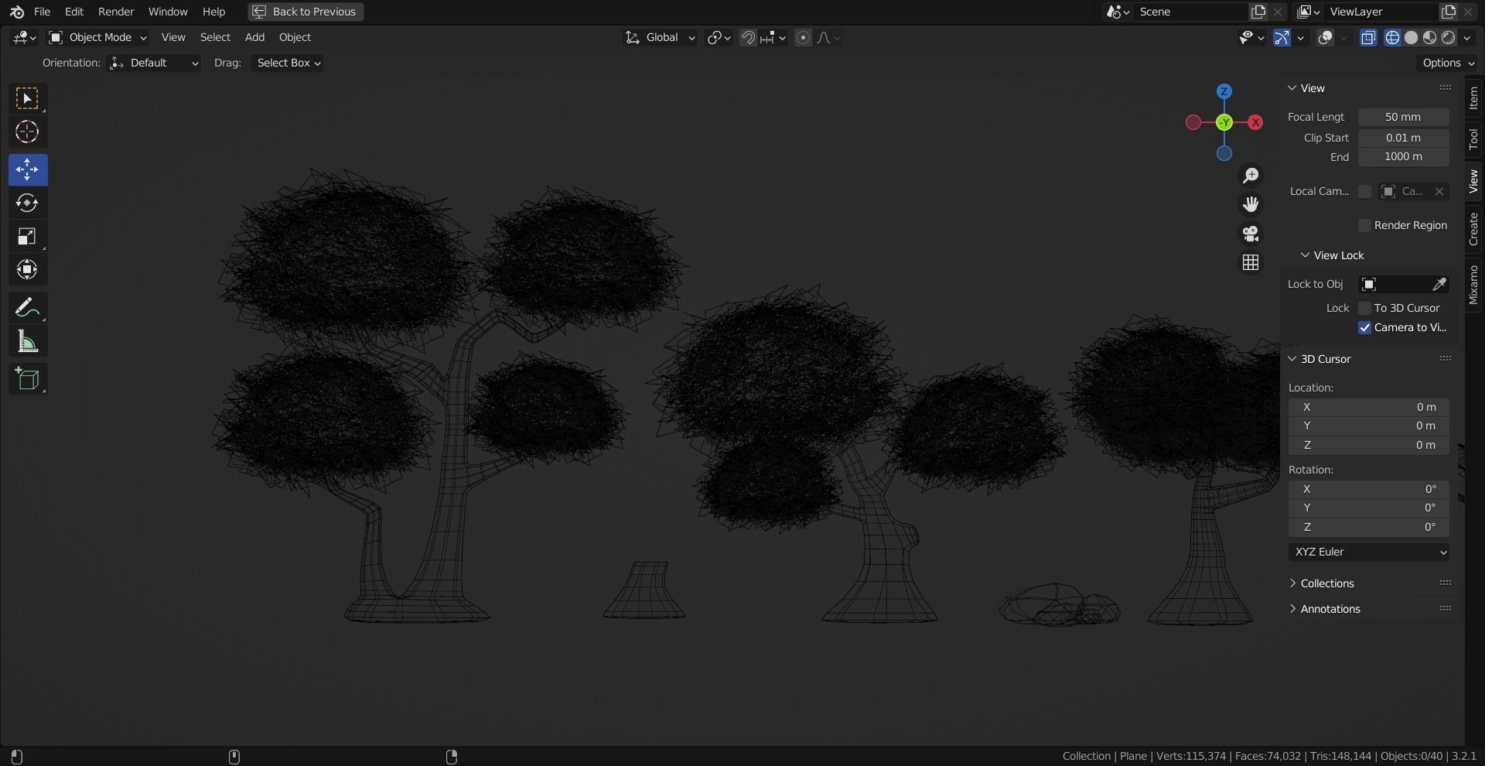
Task: Switch to solid viewport shading
Action: (x=1412, y=37)
